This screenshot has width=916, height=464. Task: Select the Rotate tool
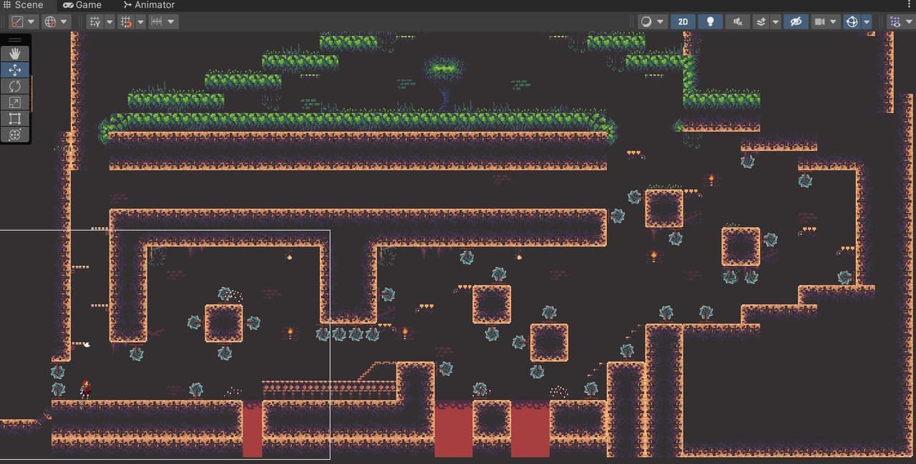(15, 86)
